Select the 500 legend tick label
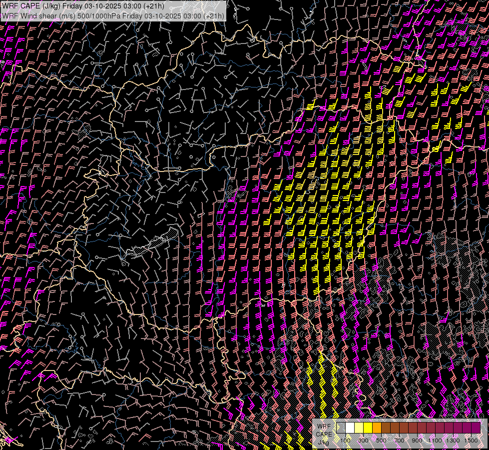Screen dimensions: 489x450 tap(381, 440)
